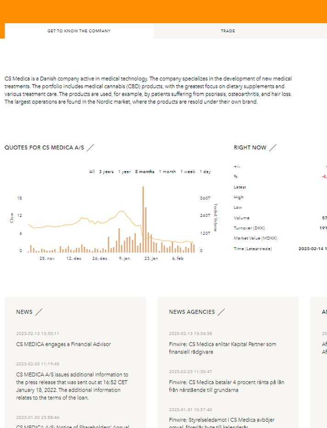Click slash icon next to Quotes heading

click(x=90, y=148)
